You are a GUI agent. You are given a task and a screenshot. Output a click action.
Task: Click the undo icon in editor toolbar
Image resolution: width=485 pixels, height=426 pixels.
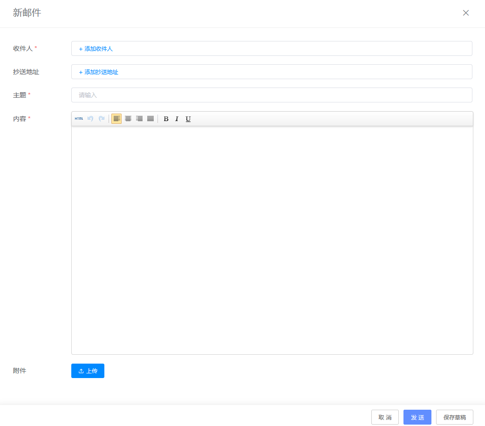click(90, 119)
